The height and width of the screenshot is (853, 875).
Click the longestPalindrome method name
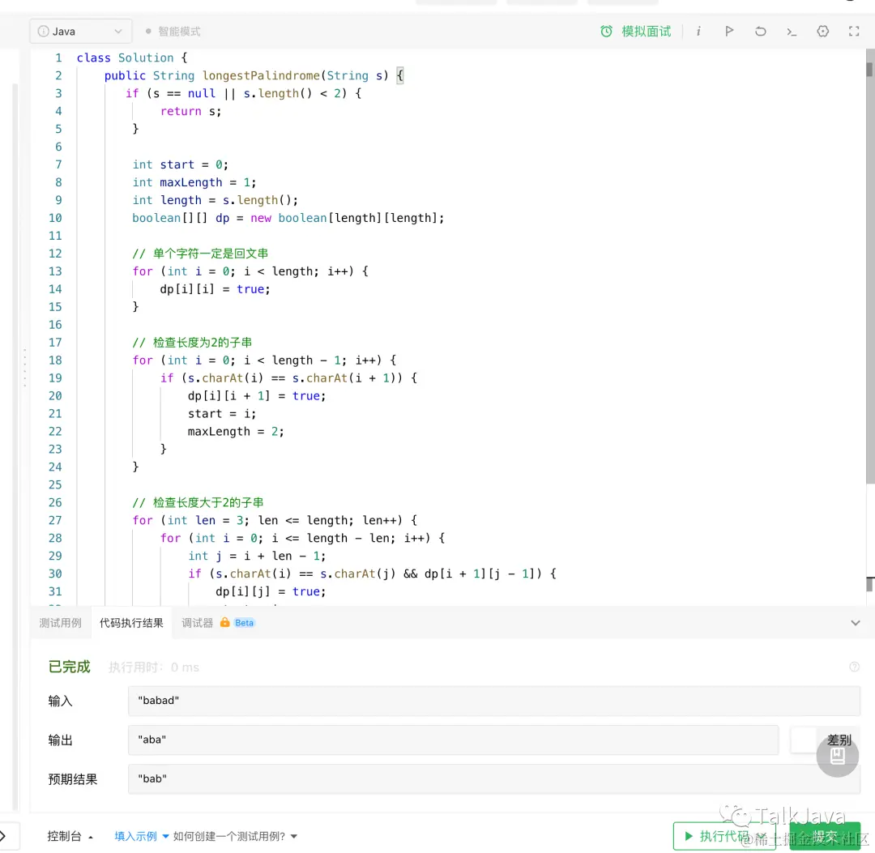(x=261, y=75)
